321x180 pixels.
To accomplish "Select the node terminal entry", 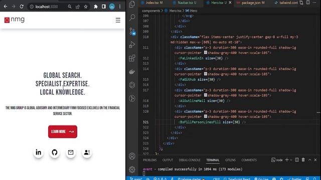I will pyautogui.click(x=277, y=160).
